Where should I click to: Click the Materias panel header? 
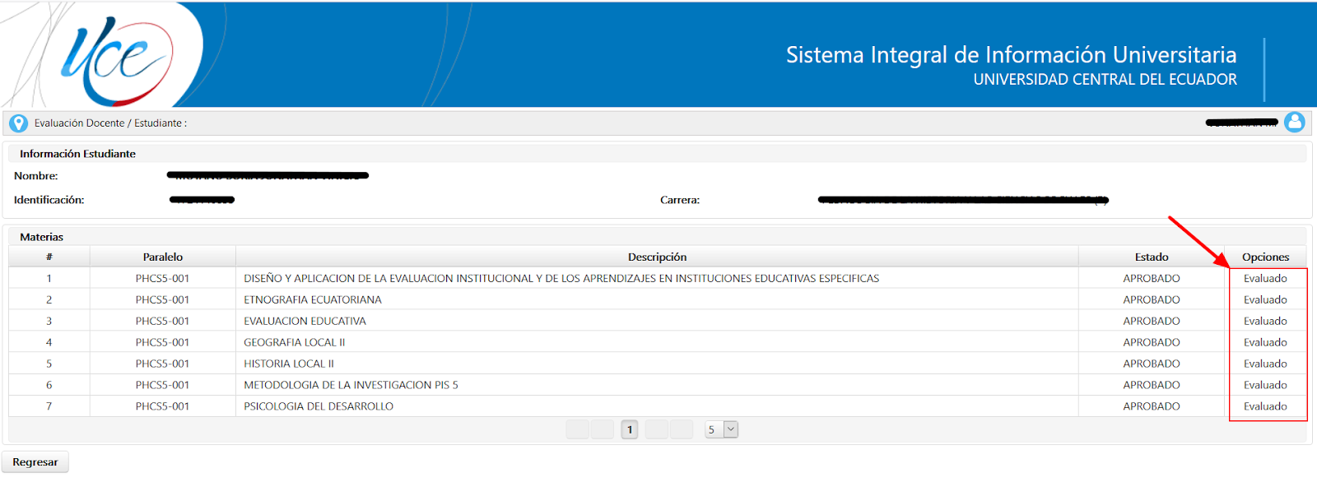click(x=657, y=237)
